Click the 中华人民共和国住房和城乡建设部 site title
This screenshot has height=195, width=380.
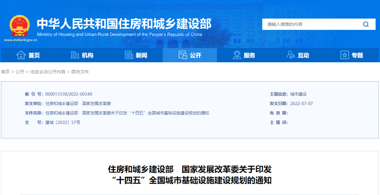(124, 24)
